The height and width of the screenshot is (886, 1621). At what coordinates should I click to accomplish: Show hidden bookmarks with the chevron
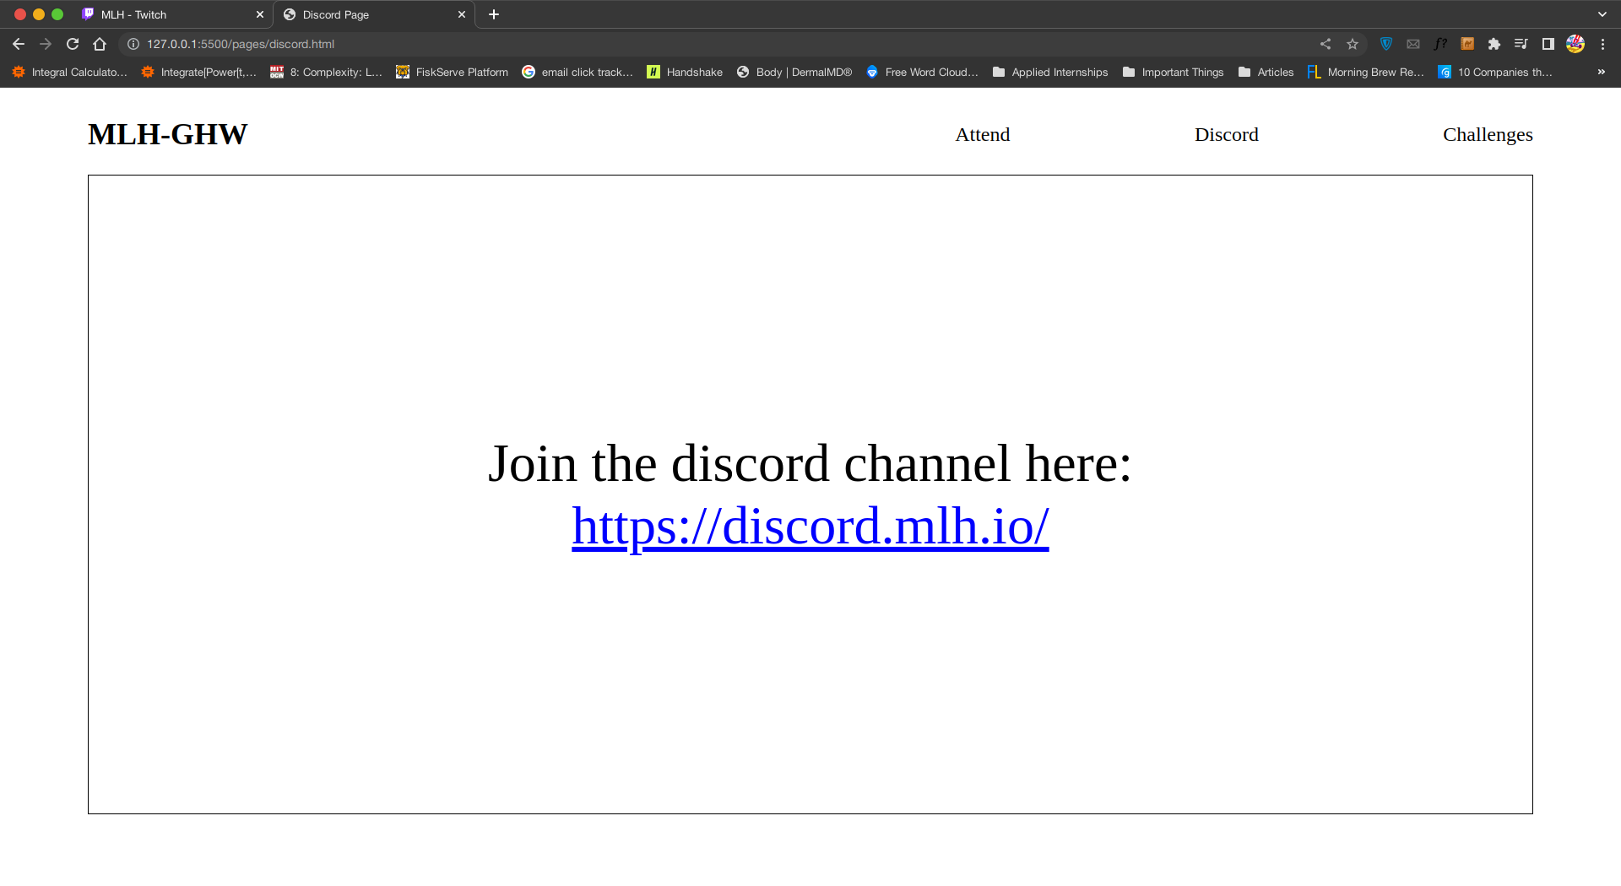(x=1602, y=72)
